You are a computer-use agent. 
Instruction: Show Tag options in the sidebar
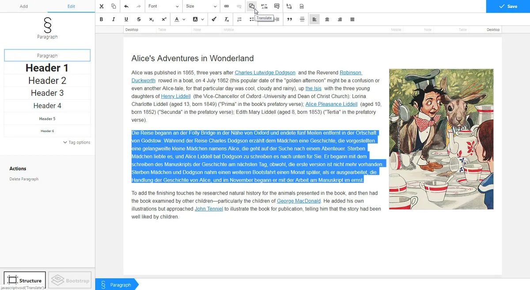pyautogui.click(x=78, y=142)
